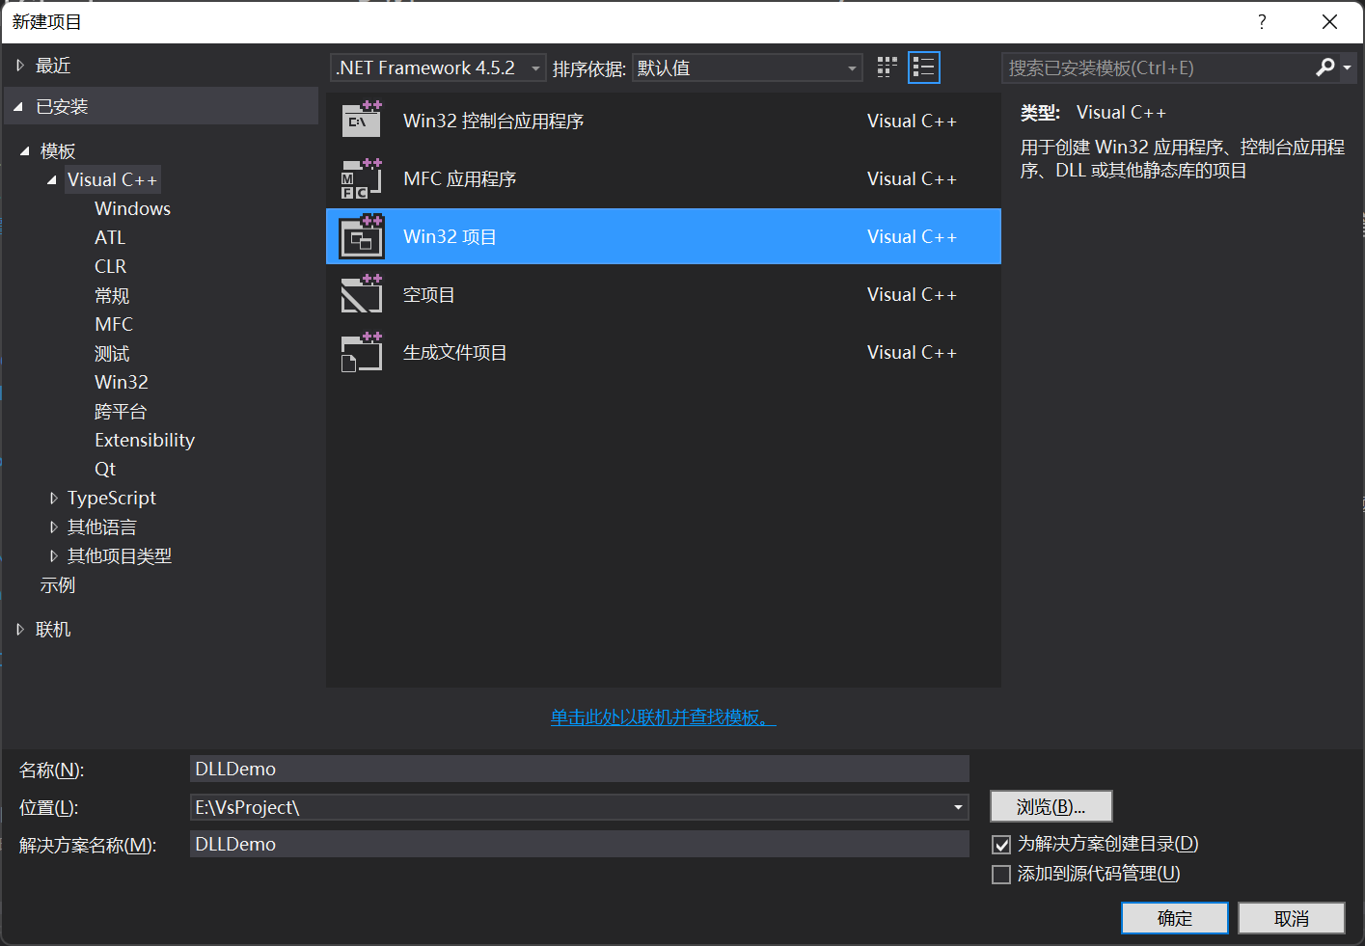Pick the 生成文件项目 template icon
1365x946 pixels.
[362, 353]
